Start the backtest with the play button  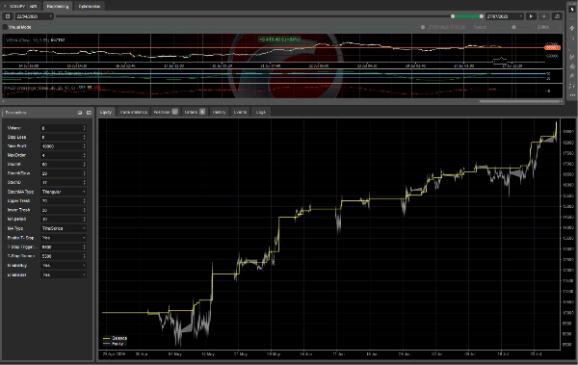(531, 16)
